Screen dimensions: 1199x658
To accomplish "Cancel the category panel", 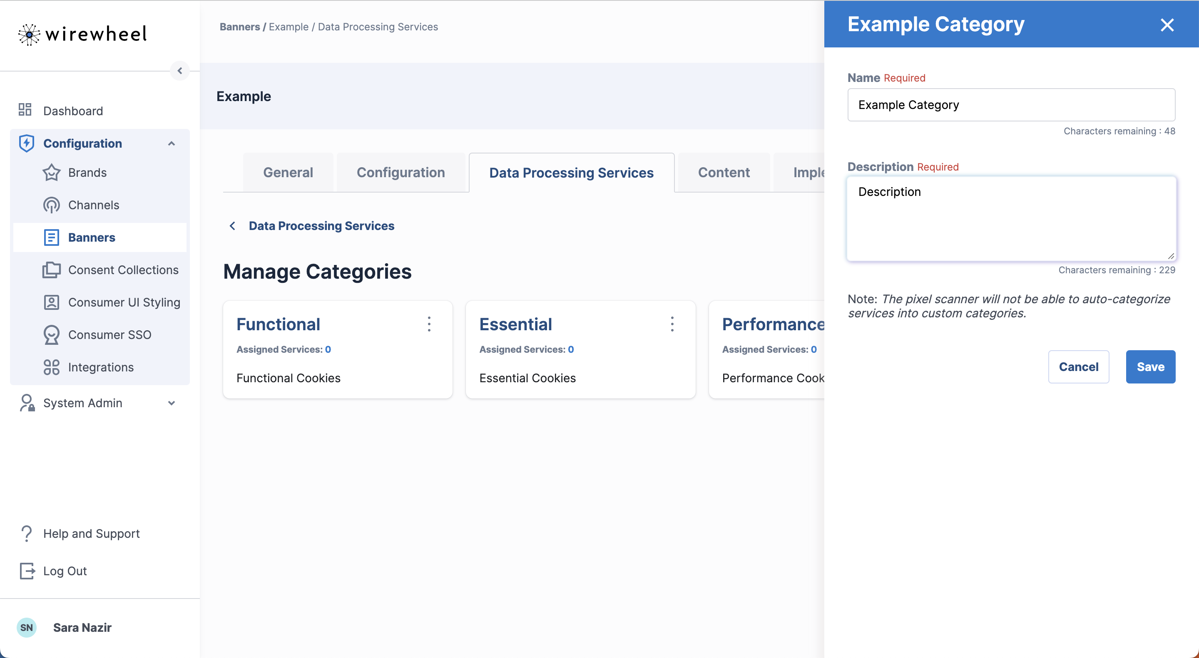I will [x=1078, y=367].
